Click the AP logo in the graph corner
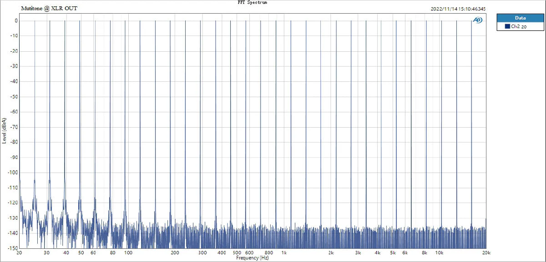This screenshot has height=262, width=546. 478,20
